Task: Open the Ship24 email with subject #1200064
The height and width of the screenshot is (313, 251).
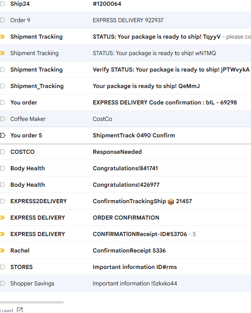Action: 107,4
